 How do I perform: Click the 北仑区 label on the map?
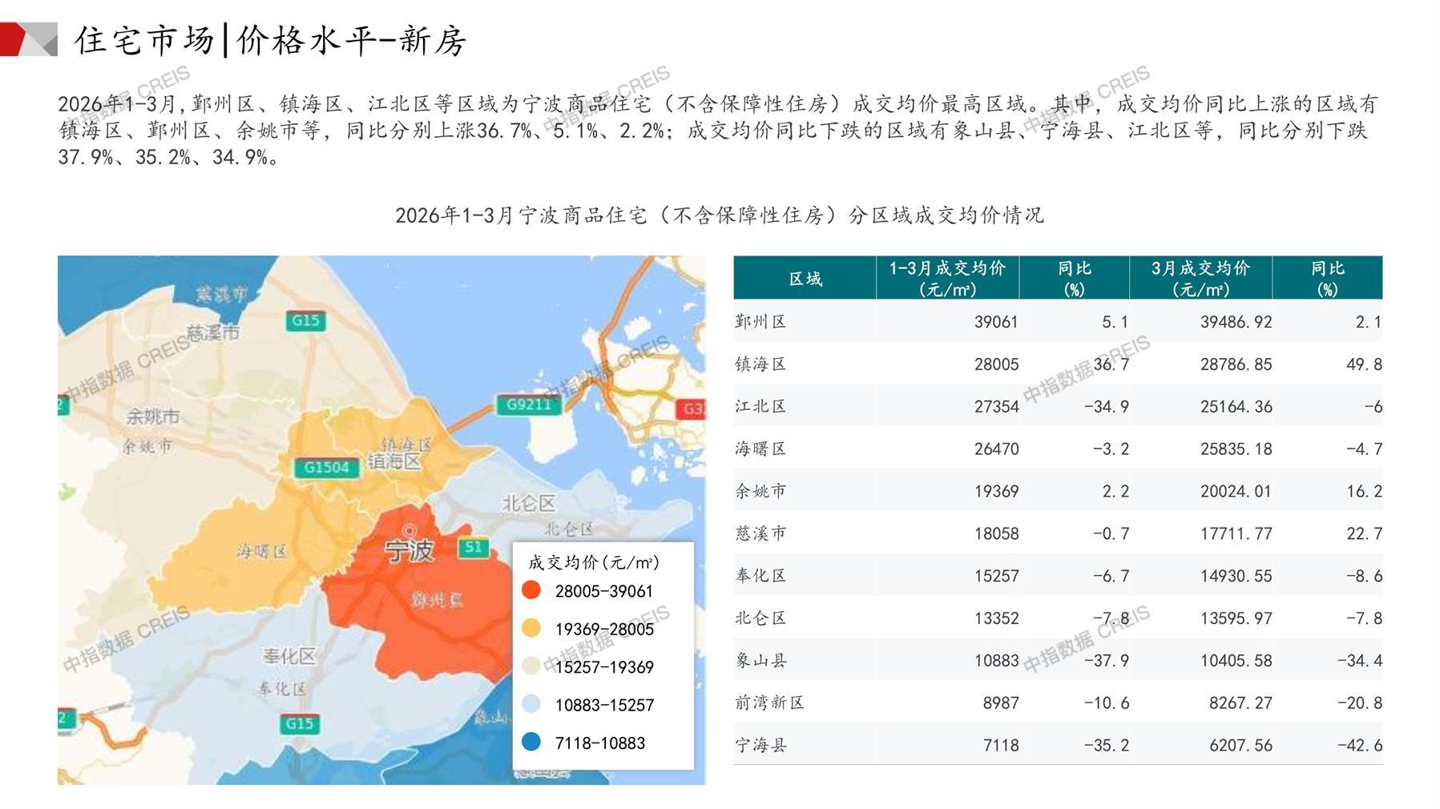[x=528, y=503]
